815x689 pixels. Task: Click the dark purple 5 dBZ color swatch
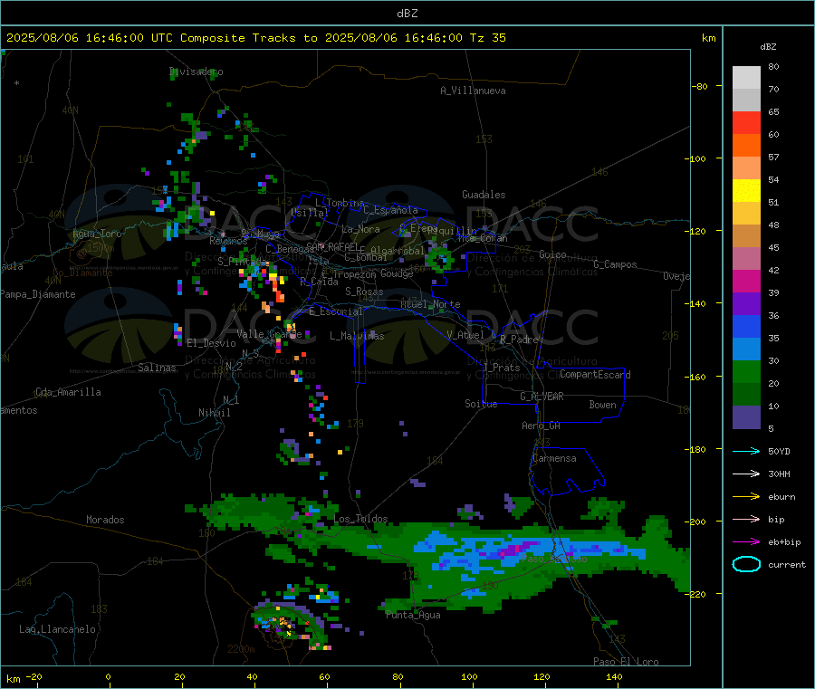746,417
